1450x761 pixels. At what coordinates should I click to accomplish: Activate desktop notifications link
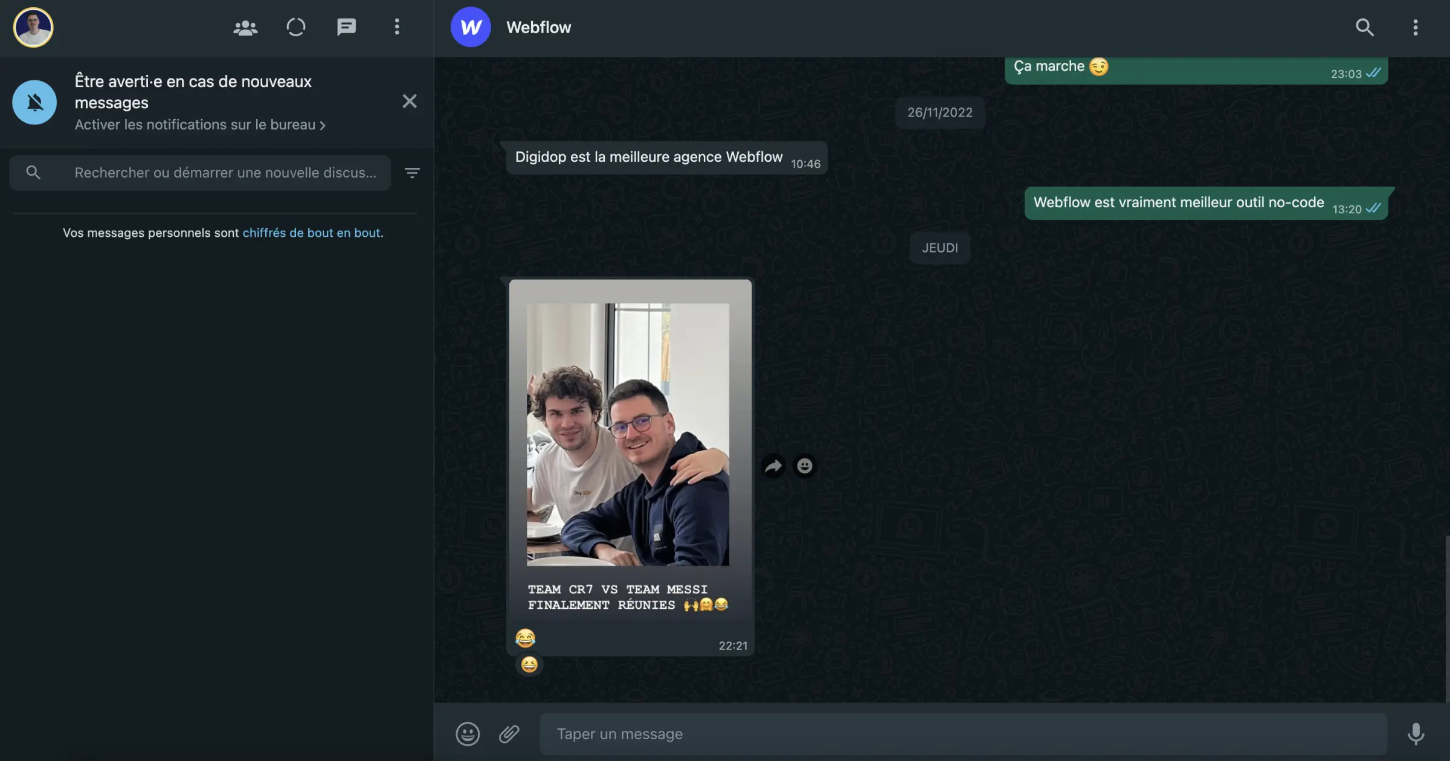[200, 124]
